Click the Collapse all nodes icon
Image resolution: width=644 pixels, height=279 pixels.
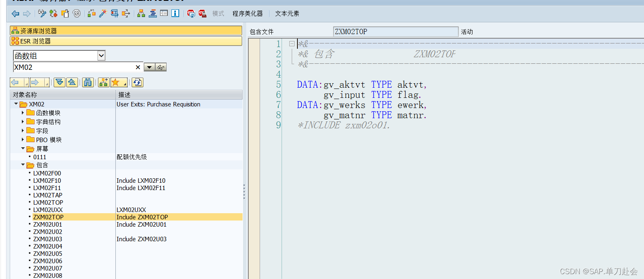(72, 82)
